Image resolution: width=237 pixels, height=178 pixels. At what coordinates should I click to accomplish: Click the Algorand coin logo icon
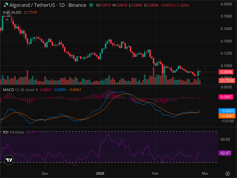(x=5, y=5)
